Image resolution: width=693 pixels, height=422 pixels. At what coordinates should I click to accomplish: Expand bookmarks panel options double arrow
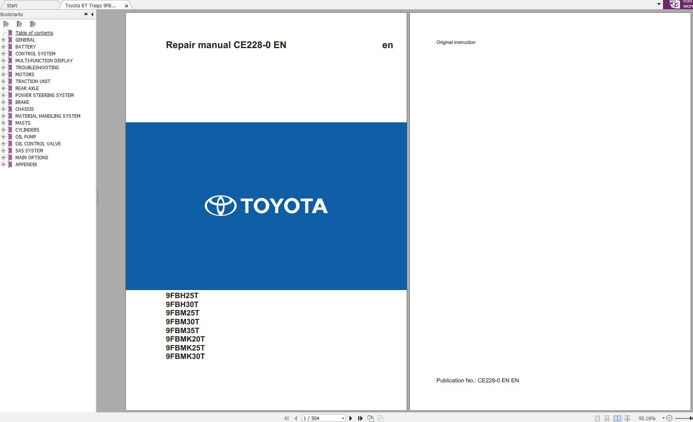click(86, 14)
